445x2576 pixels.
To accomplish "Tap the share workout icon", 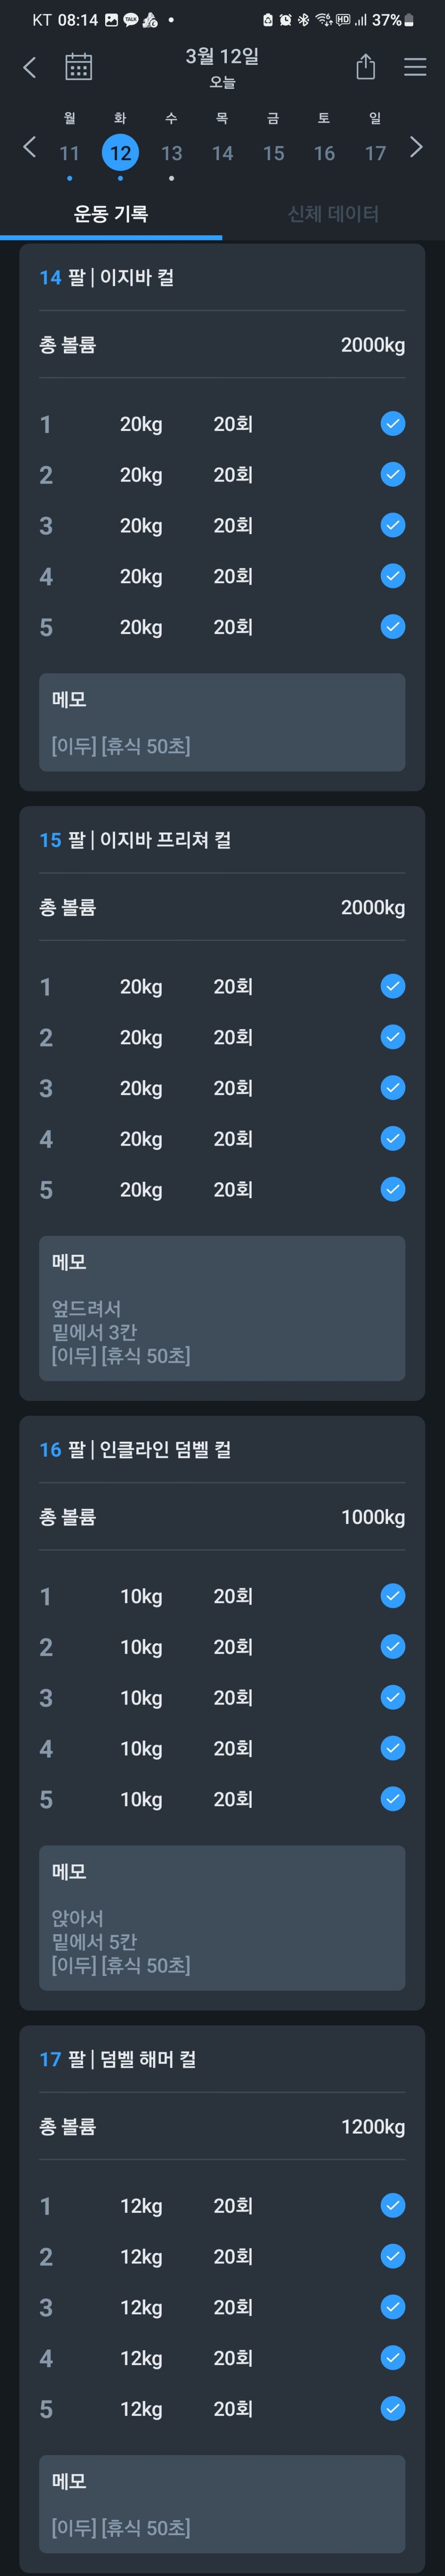I will [x=365, y=67].
